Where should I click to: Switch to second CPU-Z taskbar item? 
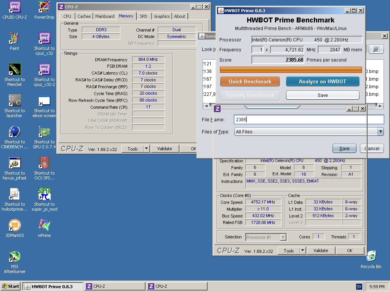(x=177, y=286)
